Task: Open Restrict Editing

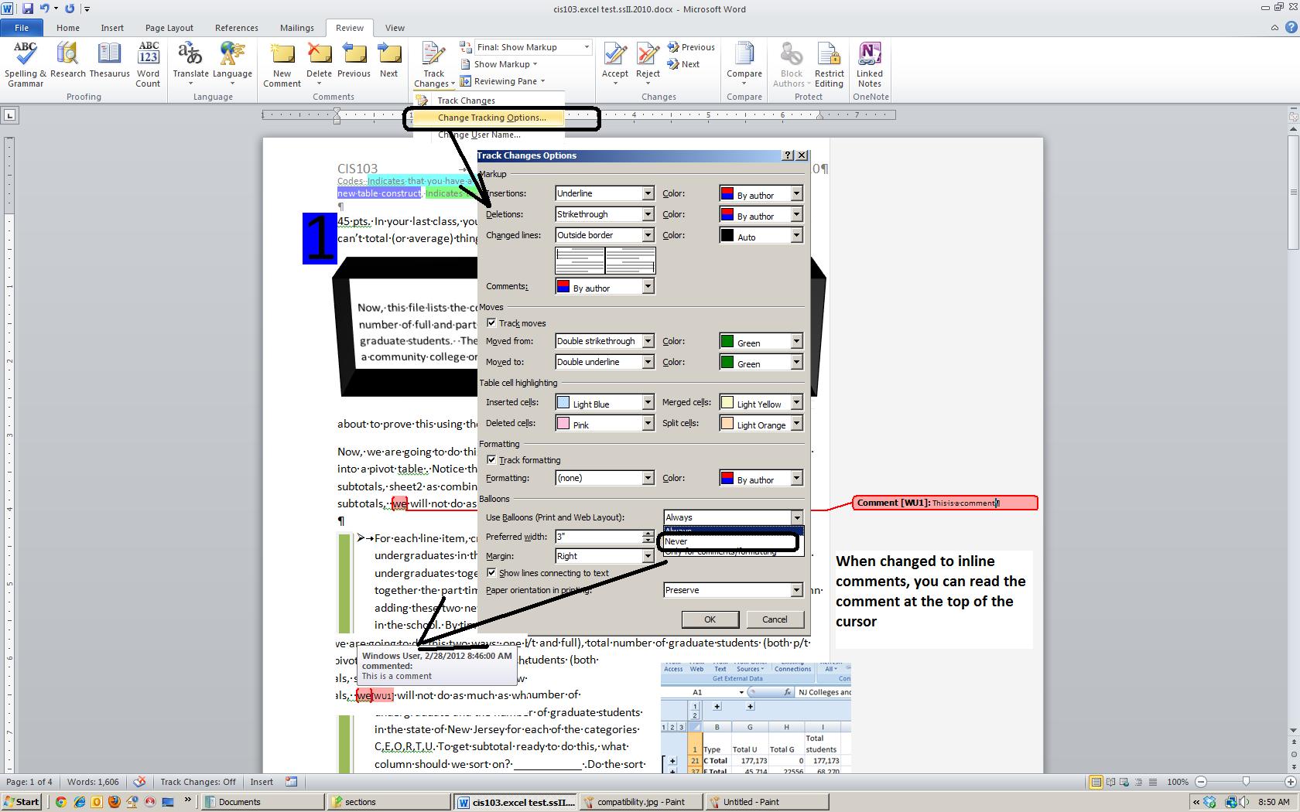Action: [829, 65]
